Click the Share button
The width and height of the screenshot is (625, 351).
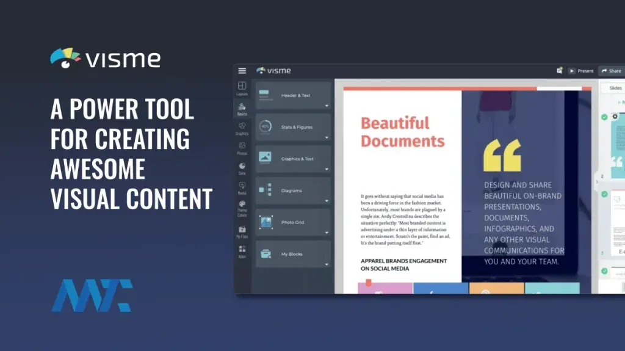[x=612, y=71]
